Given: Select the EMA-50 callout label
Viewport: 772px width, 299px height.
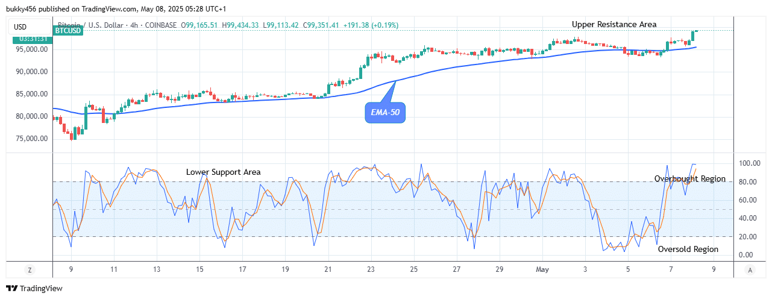Looking at the screenshot, I should point(385,113).
